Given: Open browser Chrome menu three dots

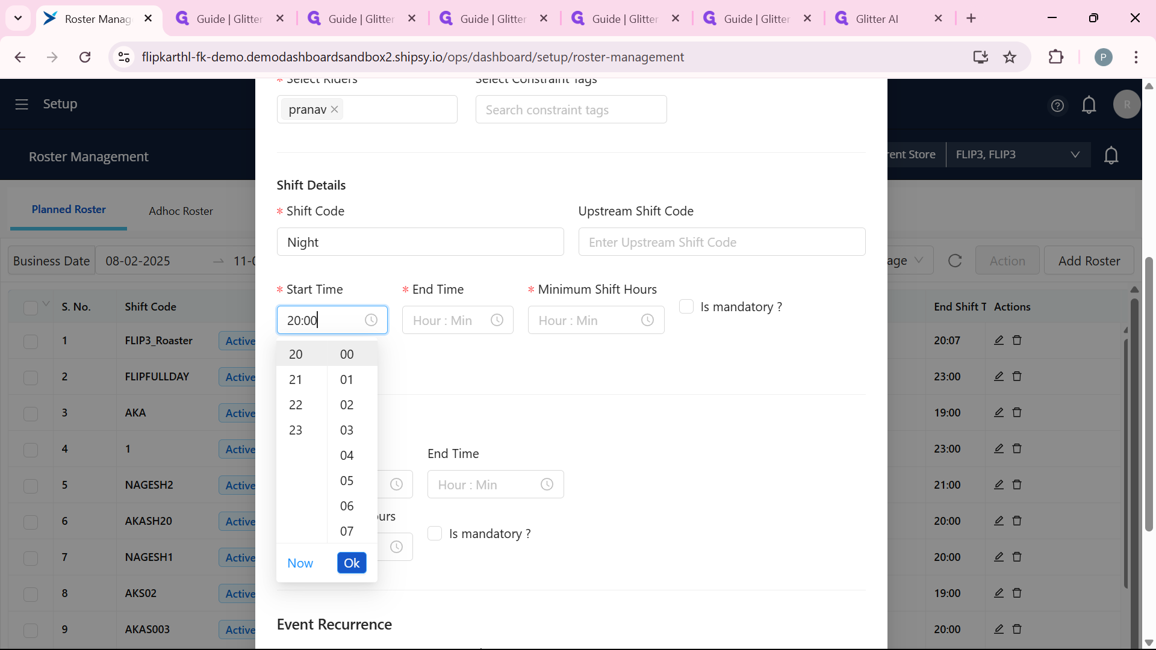Looking at the screenshot, I should [1136, 57].
